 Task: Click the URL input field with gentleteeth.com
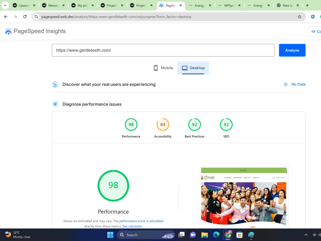[163, 50]
